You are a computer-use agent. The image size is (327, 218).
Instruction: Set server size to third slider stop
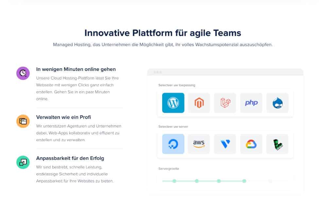pos(219,181)
